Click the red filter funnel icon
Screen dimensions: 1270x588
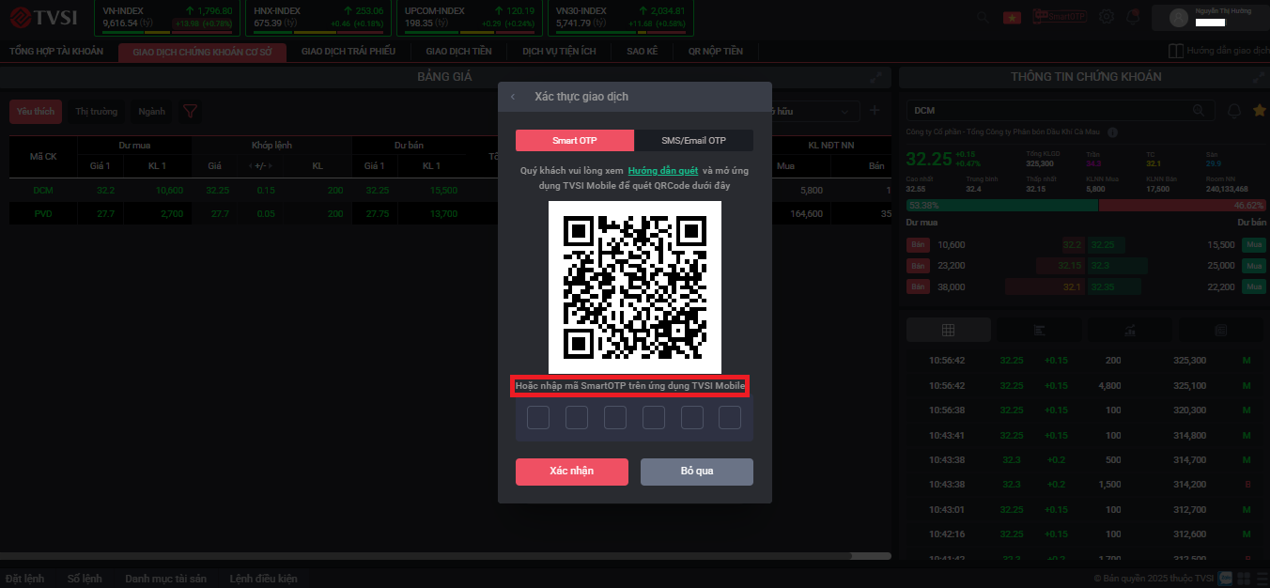point(190,112)
